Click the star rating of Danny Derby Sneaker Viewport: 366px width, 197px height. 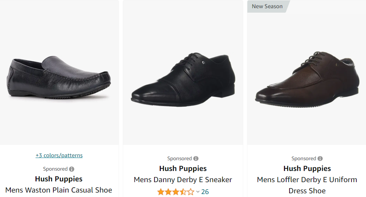[x=176, y=192]
